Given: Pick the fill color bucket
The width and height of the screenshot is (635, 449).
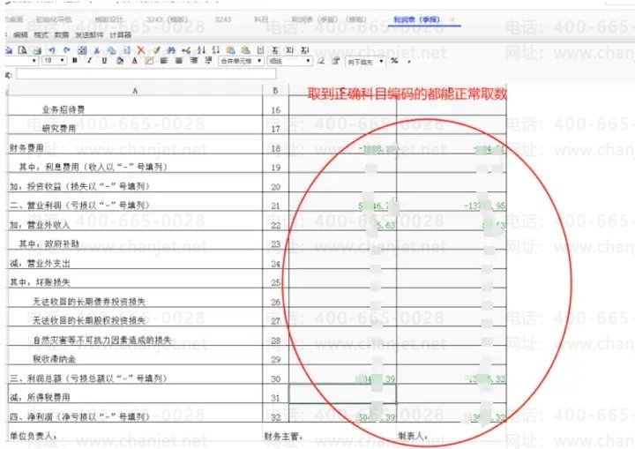Looking at the screenshot, I should pyautogui.click(x=120, y=61).
